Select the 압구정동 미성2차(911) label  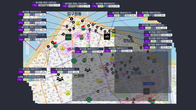(x=32, y=69)
